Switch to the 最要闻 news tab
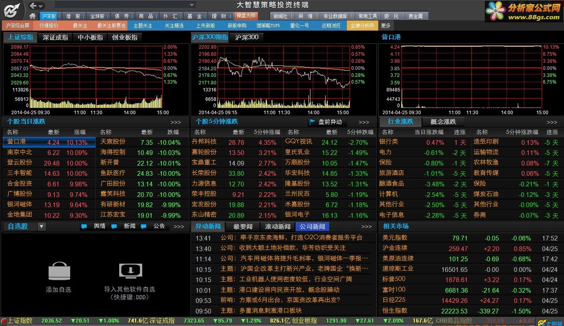Image resolution: width=564 pixels, height=326 pixels. tap(243, 226)
